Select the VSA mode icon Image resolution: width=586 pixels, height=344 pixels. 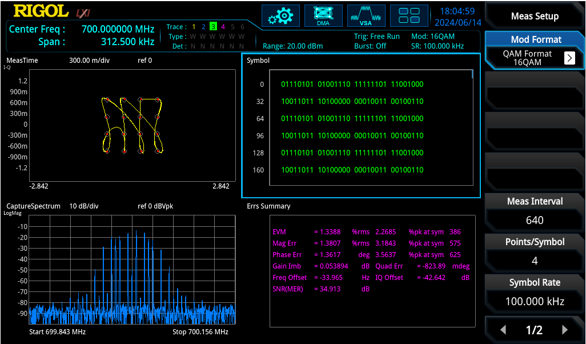pyautogui.click(x=366, y=15)
